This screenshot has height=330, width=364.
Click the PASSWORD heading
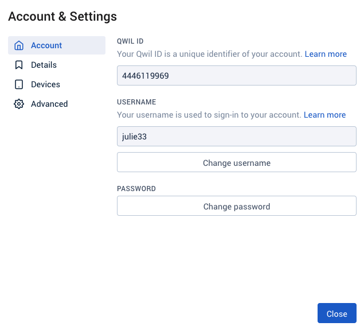tap(136, 188)
